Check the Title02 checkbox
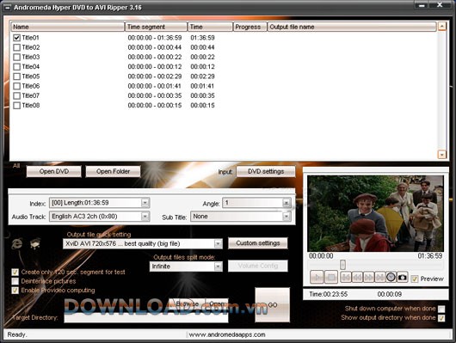456x343 pixels. [x=17, y=47]
